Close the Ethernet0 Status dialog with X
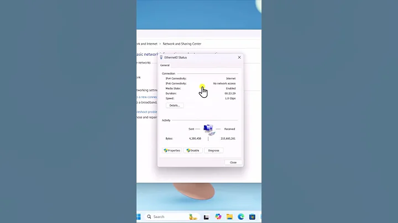The image size is (398, 223). (x=239, y=57)
